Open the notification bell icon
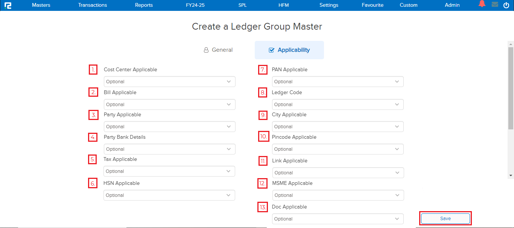Image resolution: width=514 pixels, height=228 pixels. tap(482, 4)
